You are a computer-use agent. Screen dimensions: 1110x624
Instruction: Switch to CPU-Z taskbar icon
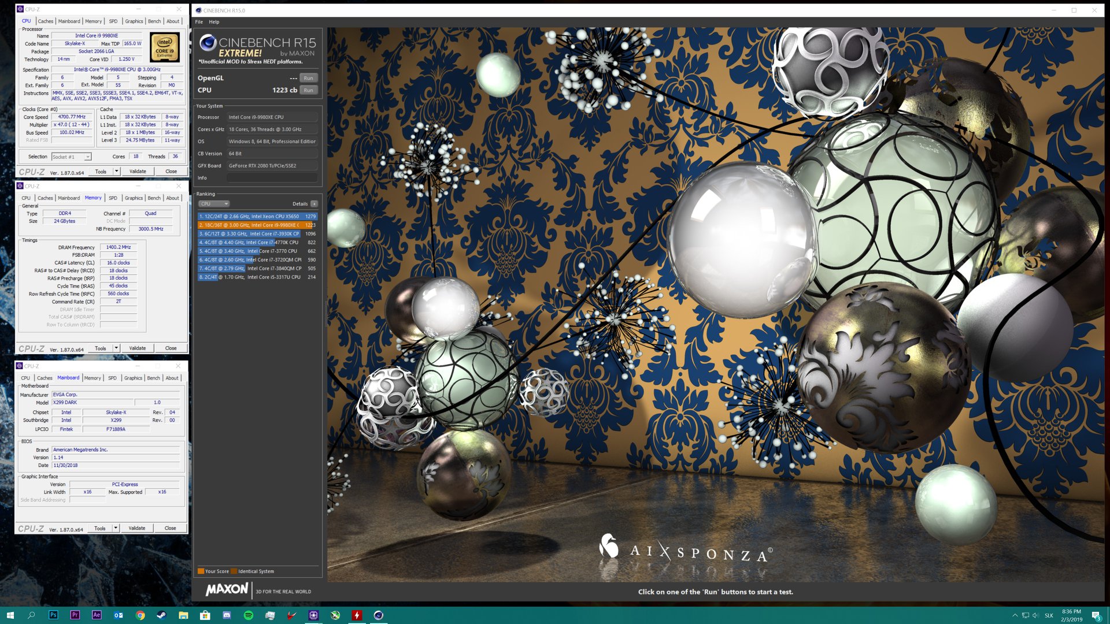(x=313, y=615)
